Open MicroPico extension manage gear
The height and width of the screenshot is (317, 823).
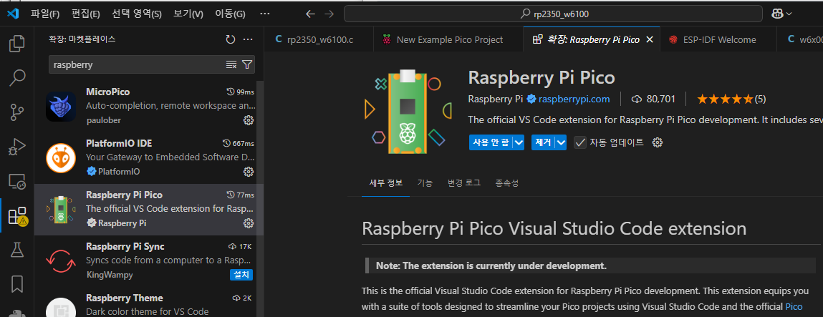point(249,120)
